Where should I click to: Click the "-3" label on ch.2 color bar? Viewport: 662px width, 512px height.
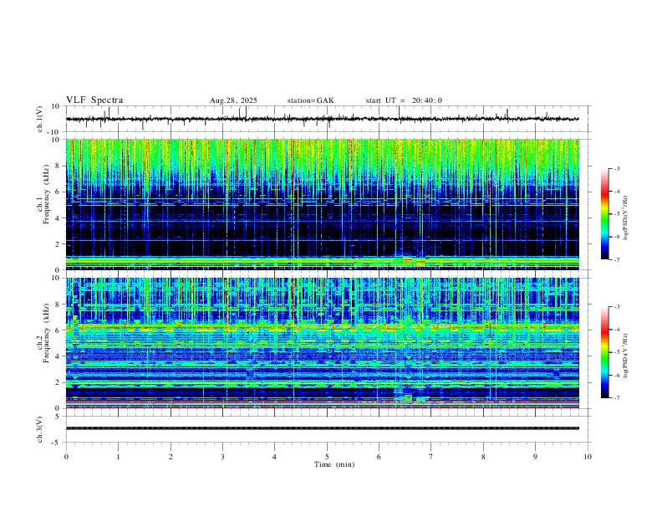(x=616, y=307)
